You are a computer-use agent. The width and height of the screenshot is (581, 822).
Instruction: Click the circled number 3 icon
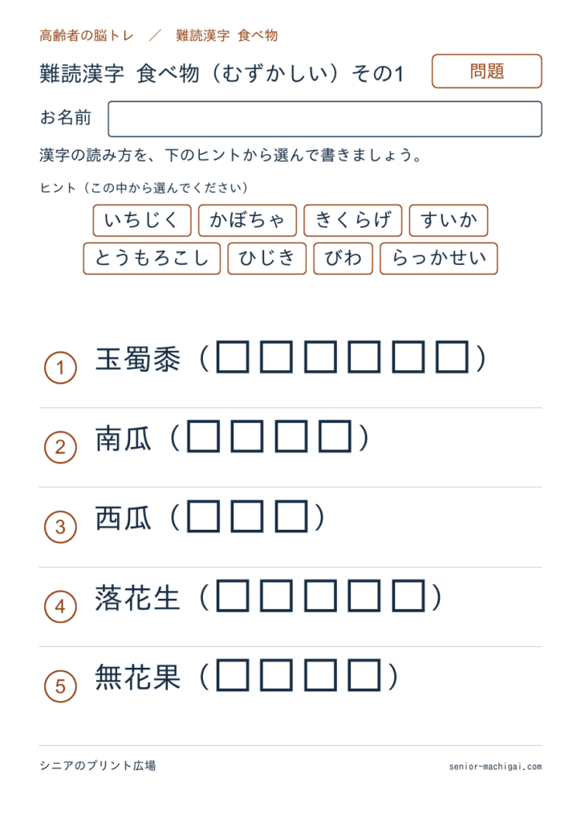[x=60, y=527]
